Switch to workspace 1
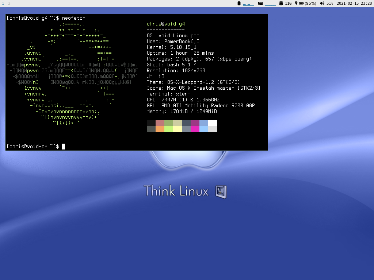Viewport: 374px width, 280px height. [3, 3]
